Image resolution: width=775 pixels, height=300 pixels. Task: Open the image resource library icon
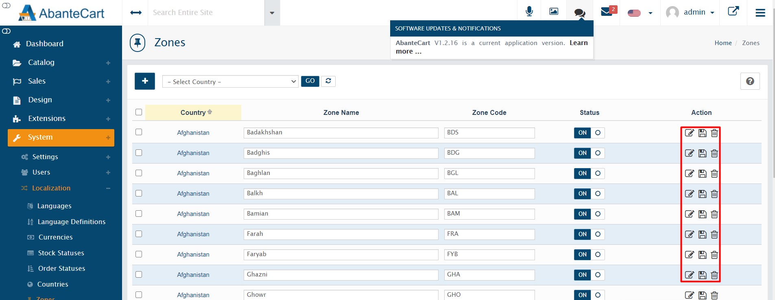click(554, 11)
